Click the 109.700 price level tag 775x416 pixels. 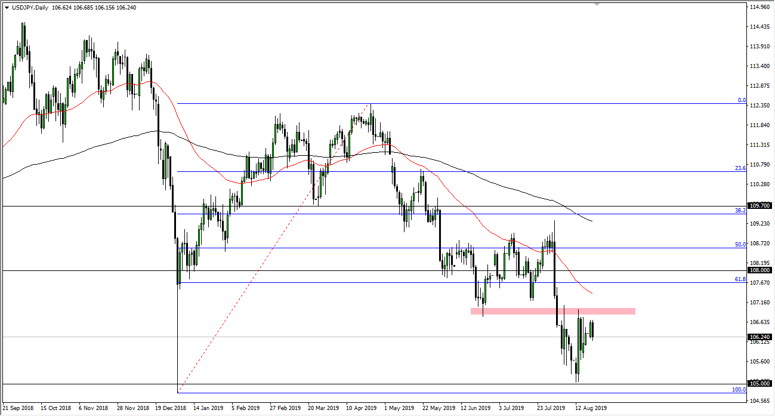(x=759, y=205)
